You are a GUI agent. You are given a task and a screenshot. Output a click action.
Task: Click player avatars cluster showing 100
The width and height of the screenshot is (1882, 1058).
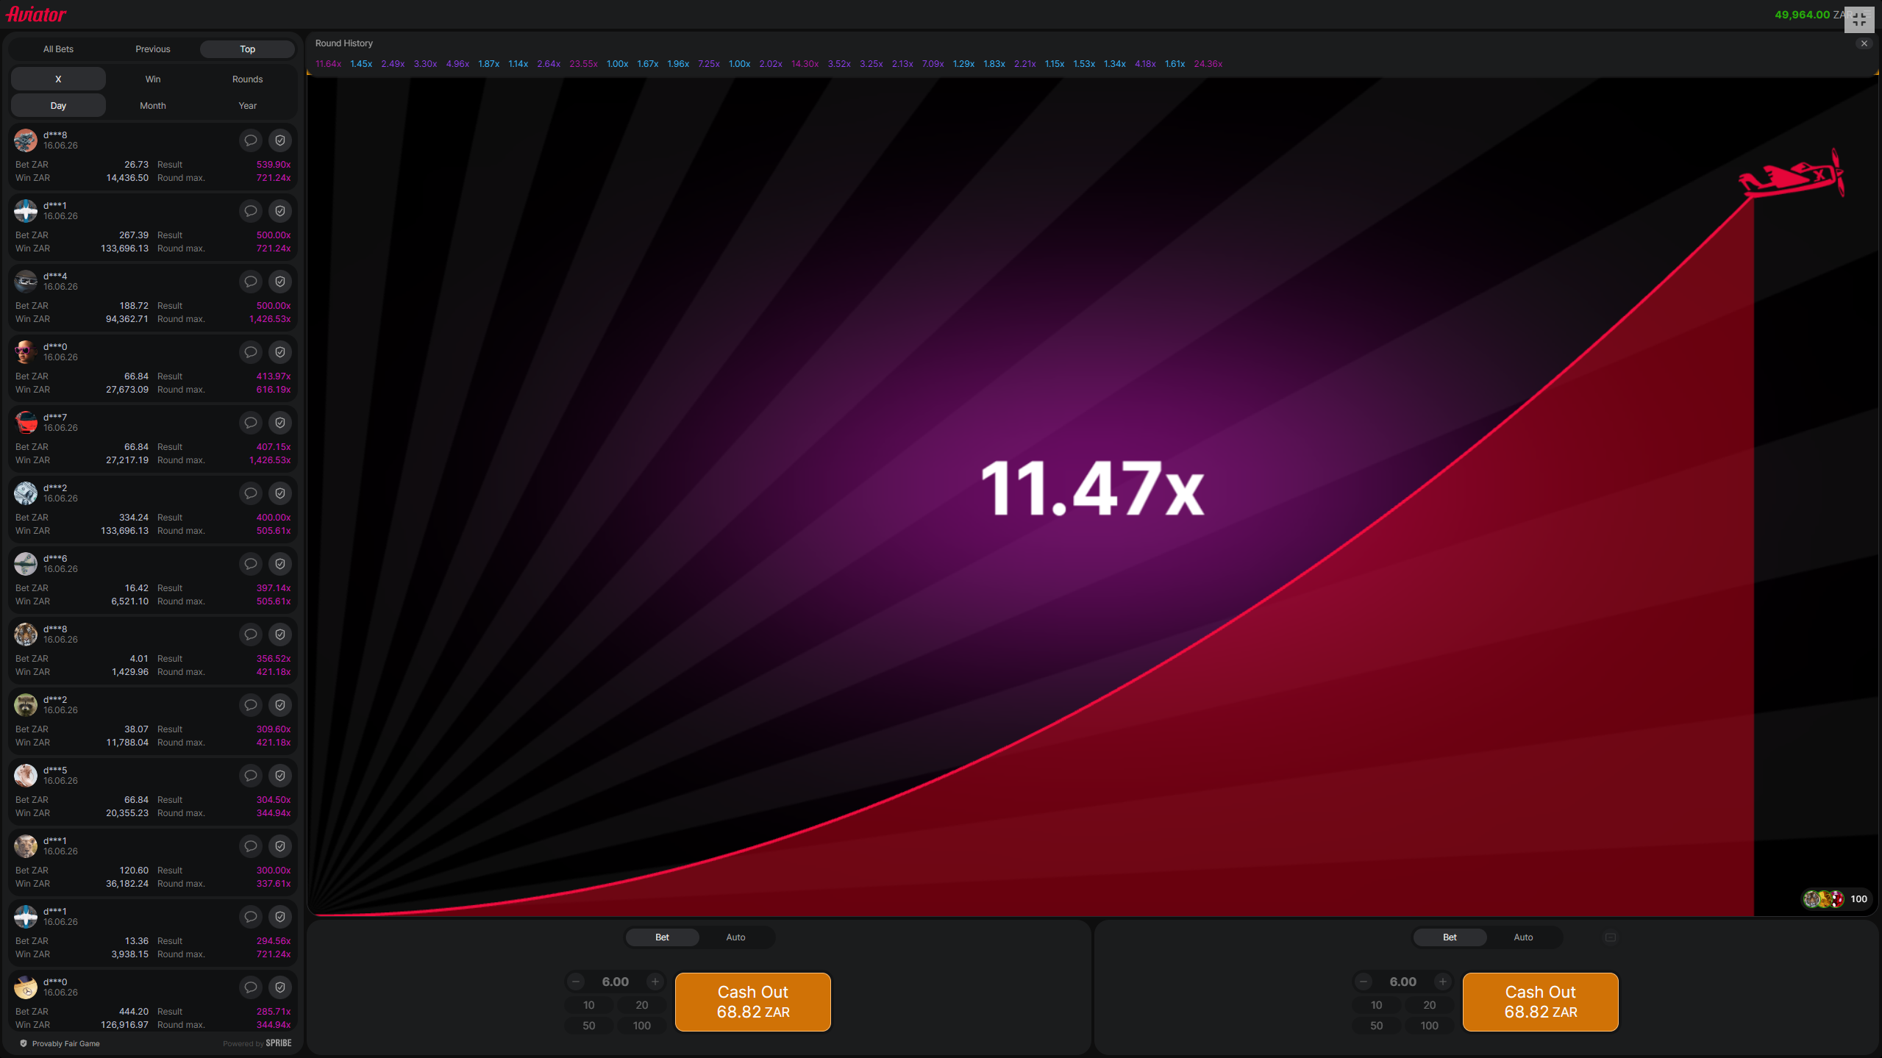(1836, 898)
